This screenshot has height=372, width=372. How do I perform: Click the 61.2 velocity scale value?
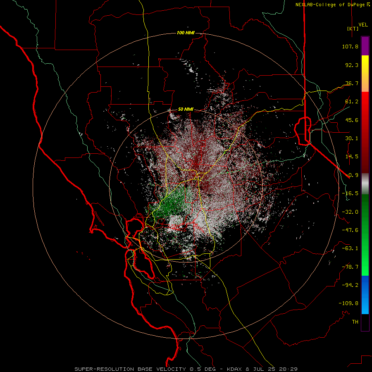click(352, 102)
